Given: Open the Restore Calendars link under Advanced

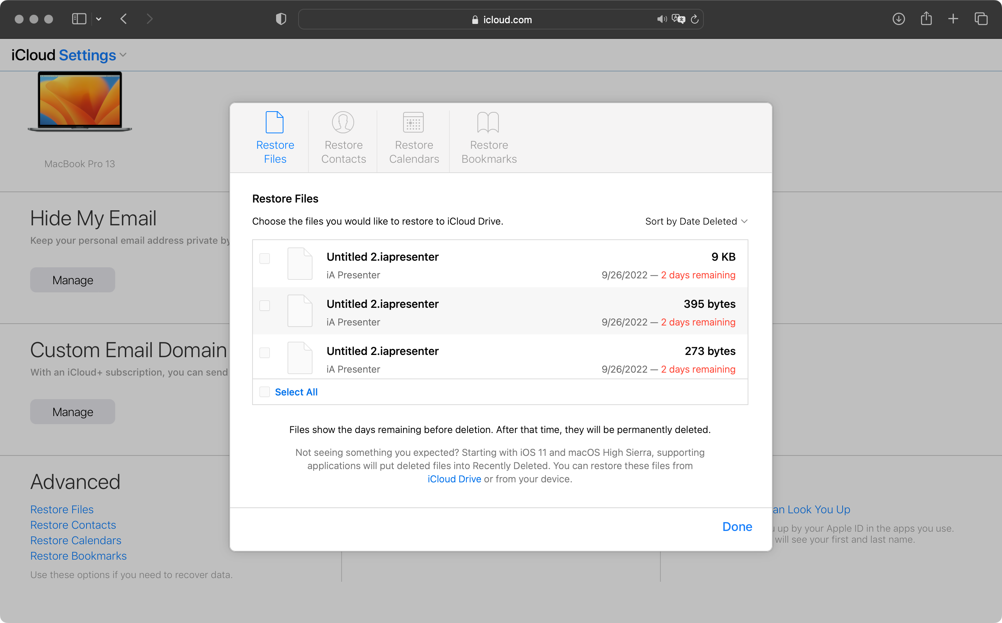Looking at the screenshot, I should click(x=76, y=540).
